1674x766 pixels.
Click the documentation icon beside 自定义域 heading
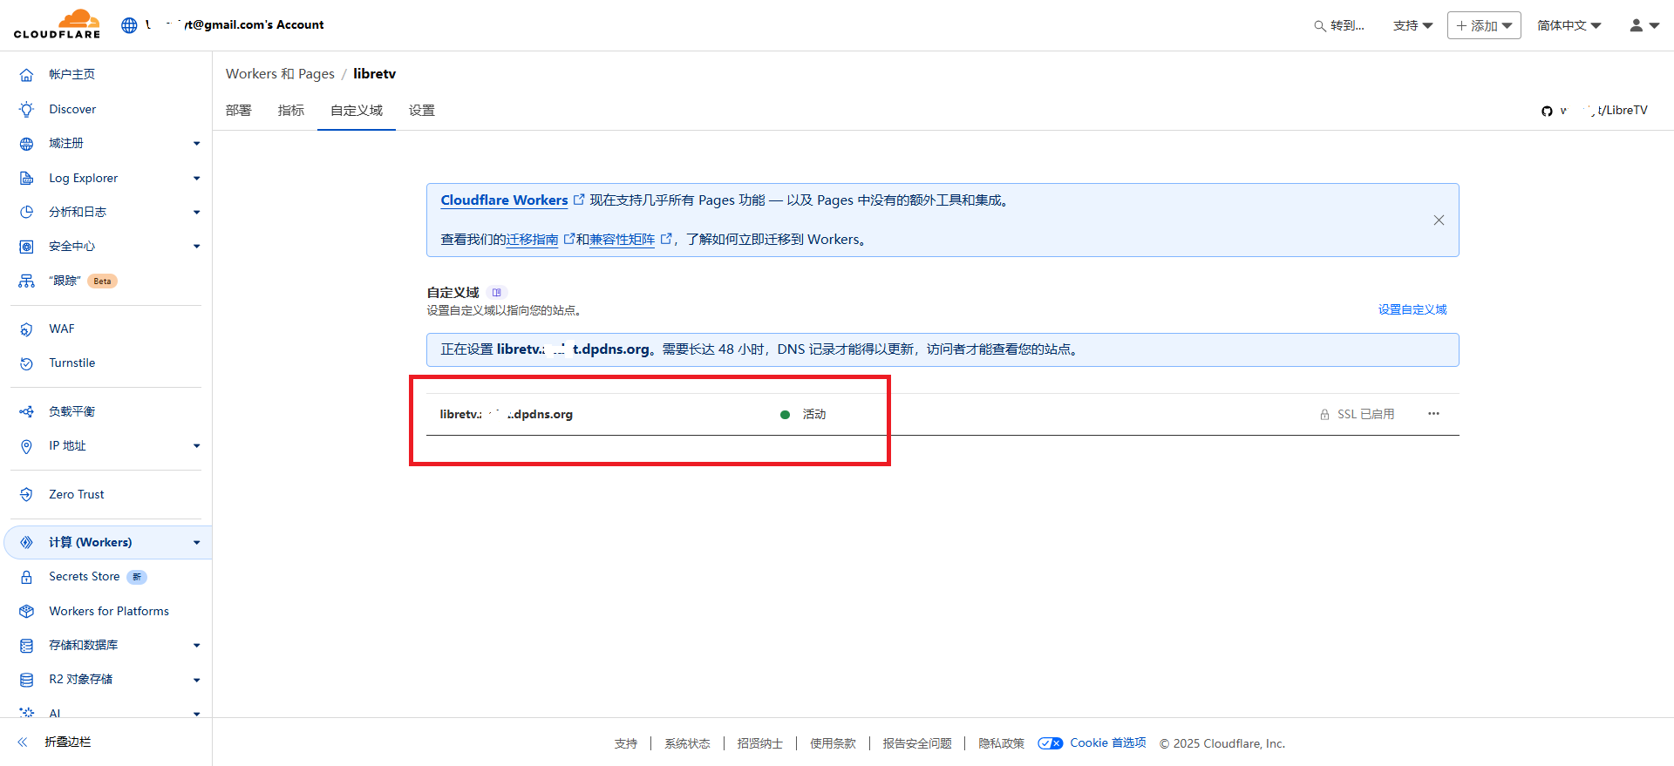[496, 293]
